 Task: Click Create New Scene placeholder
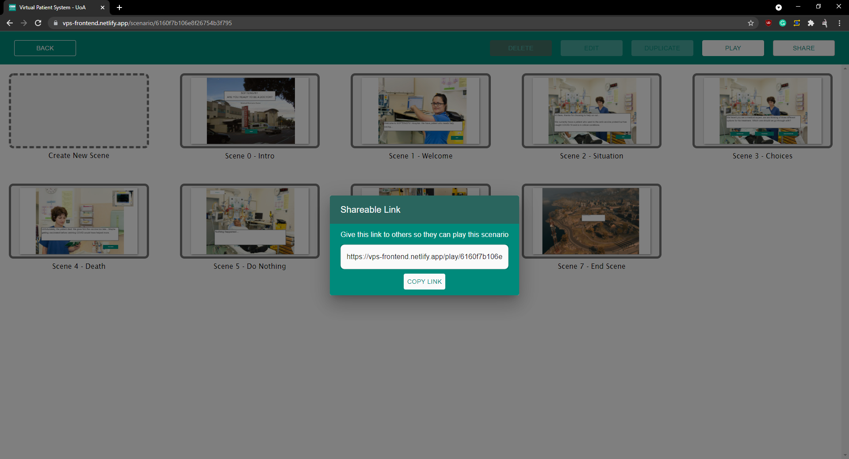coord(79,111)
